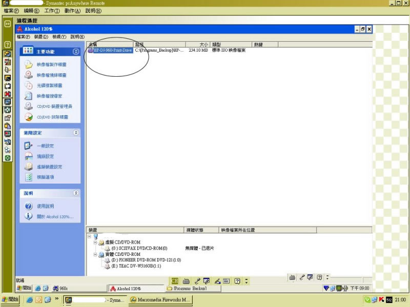
Task: Open pcAnywhere 工作(T) menu
Action: click(x=52, y=11)
